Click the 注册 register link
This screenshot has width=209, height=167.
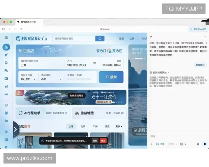pyautogui.click(x=132, y=39)
